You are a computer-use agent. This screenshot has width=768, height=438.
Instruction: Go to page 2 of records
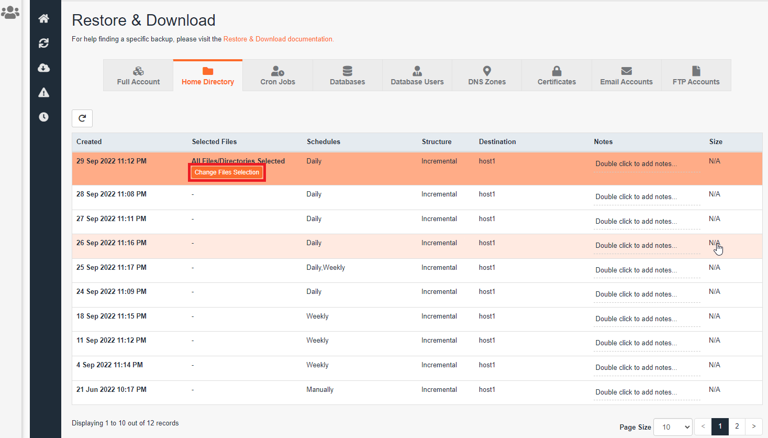[x=737, y=426]
